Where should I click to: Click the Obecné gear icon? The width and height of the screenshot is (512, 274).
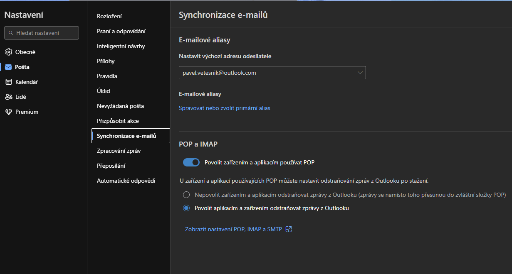9,52
